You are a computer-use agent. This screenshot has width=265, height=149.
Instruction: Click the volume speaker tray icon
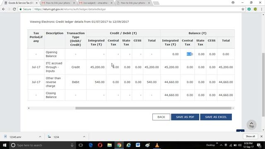click(x=240, y=145)
